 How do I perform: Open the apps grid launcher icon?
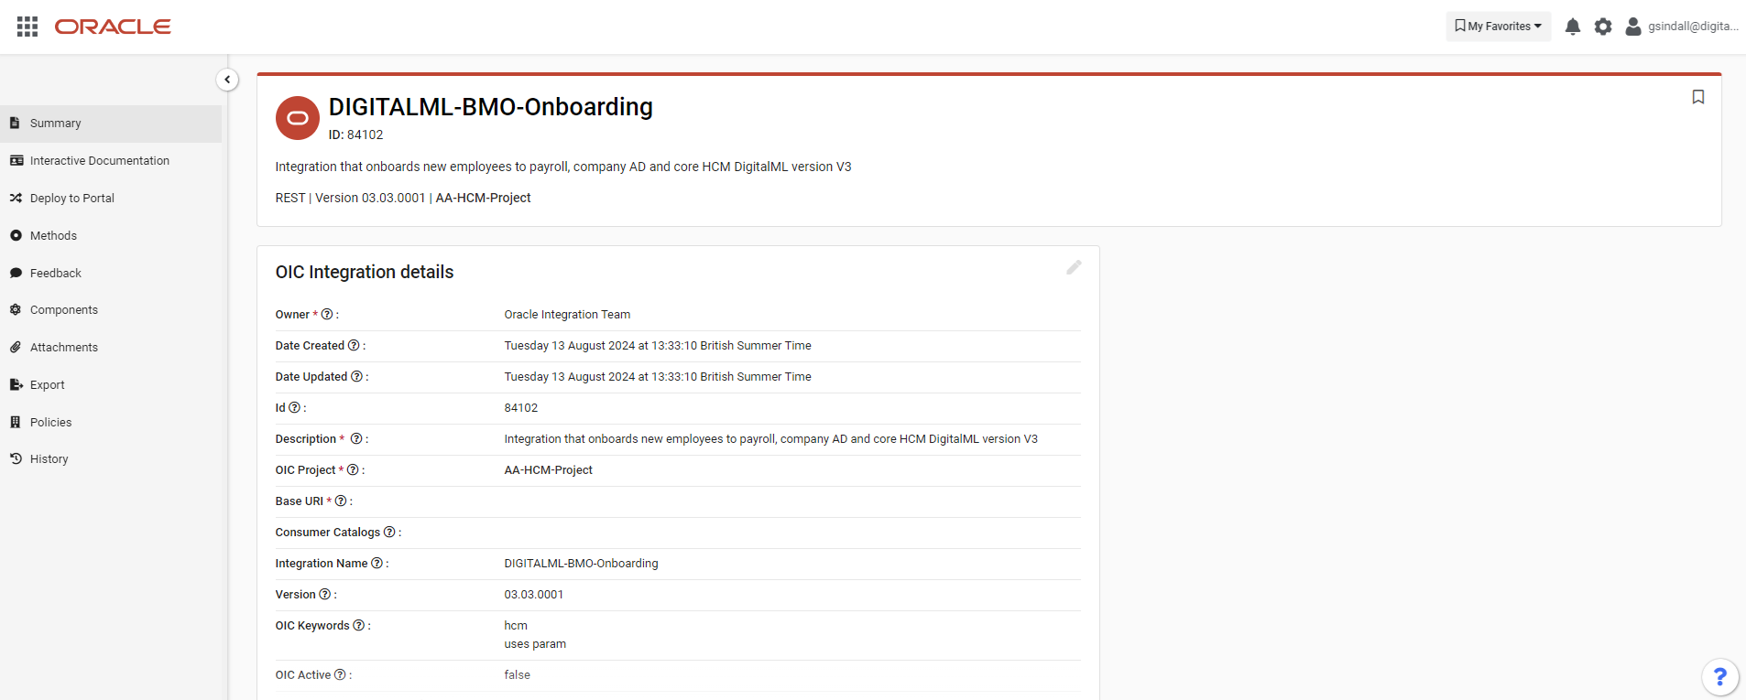point(27,27)
